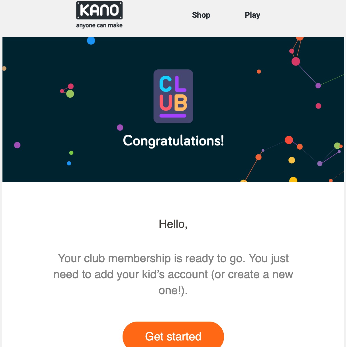Click the red node cluster on the right

coord(295,61)
